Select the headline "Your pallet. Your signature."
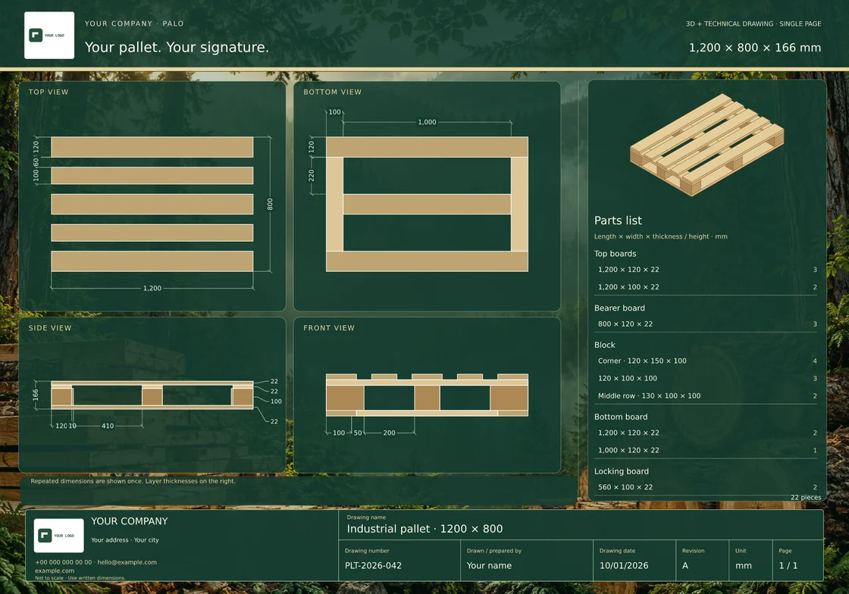The height and width of the screenshot is (594, 849). 177,47
